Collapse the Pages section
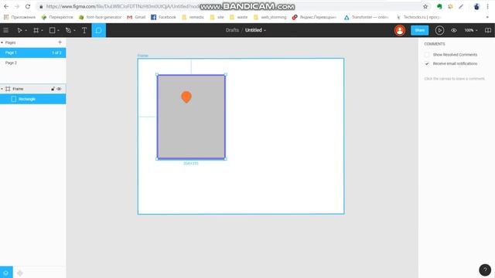495x278 pixels. [2, 42]
